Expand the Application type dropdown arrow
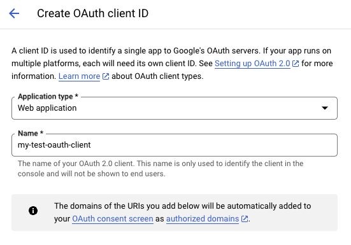Image resolution: width=351 pixels, height=245 pixels. click(325, 108)
